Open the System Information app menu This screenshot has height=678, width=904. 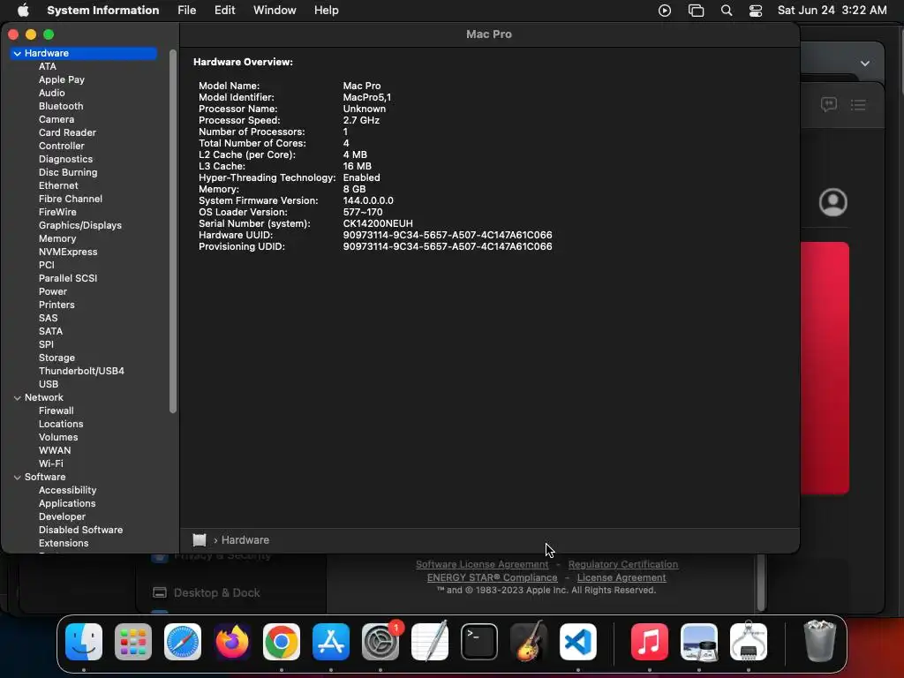tap(102, 11)
